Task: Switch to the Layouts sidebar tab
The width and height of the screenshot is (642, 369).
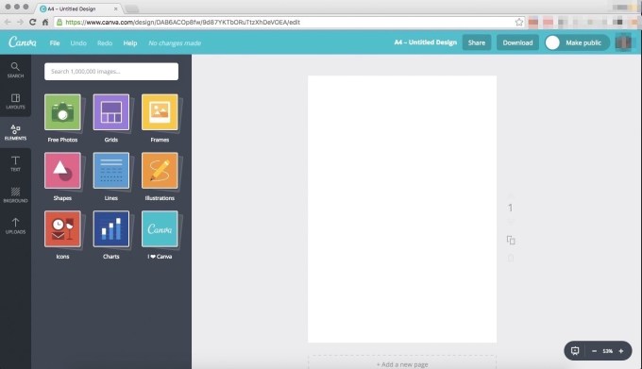Action: coord(15,101)
